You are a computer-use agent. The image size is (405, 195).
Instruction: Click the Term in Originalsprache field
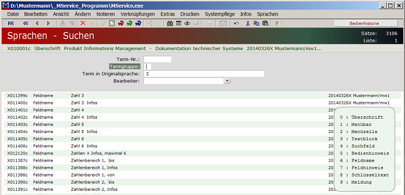coord(203,74)
